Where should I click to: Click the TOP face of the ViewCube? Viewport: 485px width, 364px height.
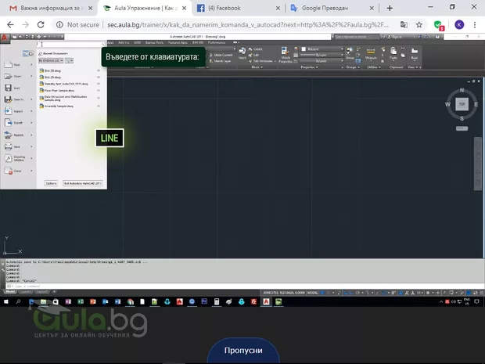[x=462, y=104]
